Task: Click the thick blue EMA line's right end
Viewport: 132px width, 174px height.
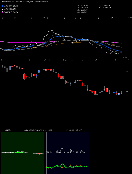Action: click(121, 51)
